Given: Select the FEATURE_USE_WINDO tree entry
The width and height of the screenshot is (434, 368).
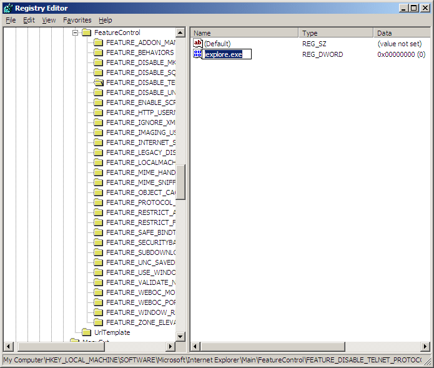Looking at the screenshot, I should click(x=141, y=272).
